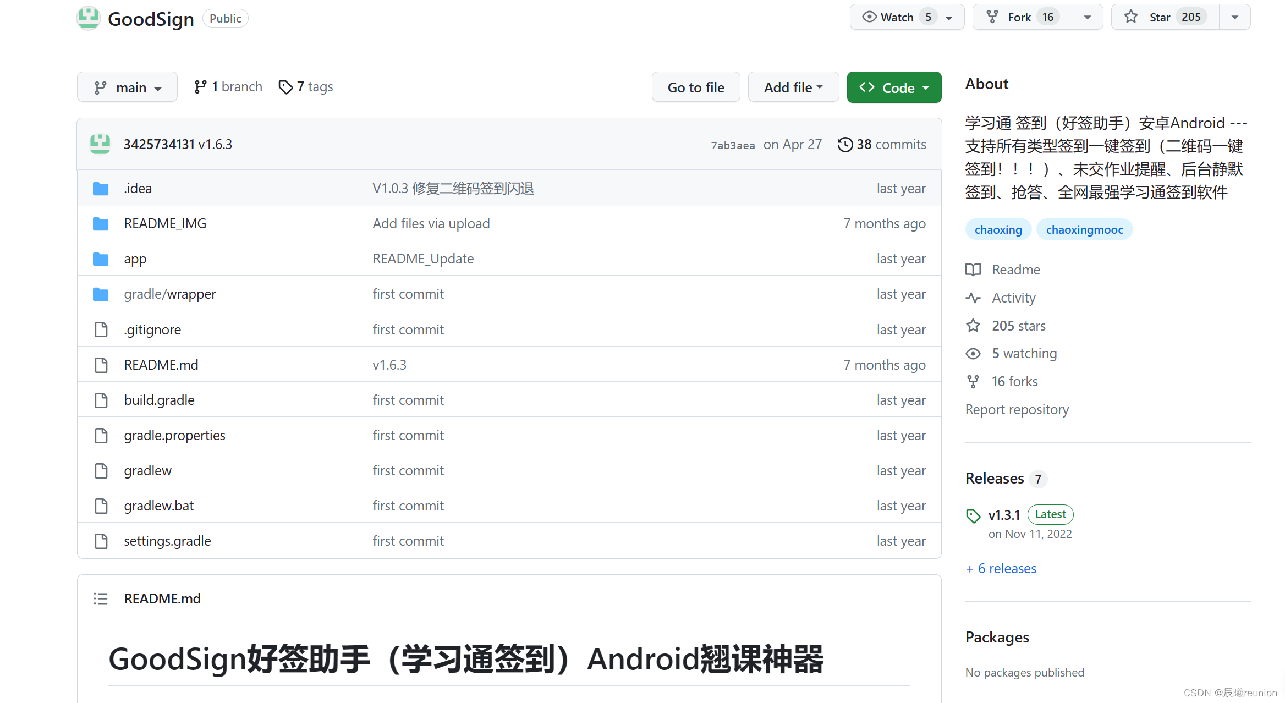Click the eye icon beside 5 watching

pos(973,353)
